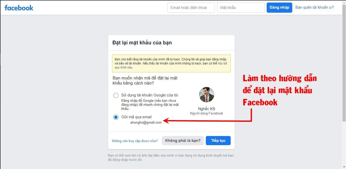
Task: Click the "Email hoặc điện thoại" input field
Action: point(191,7)
